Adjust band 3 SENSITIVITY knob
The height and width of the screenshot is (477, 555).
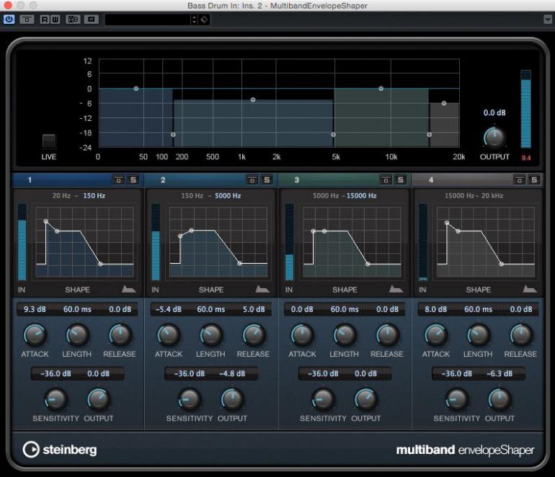click(323, 399)
